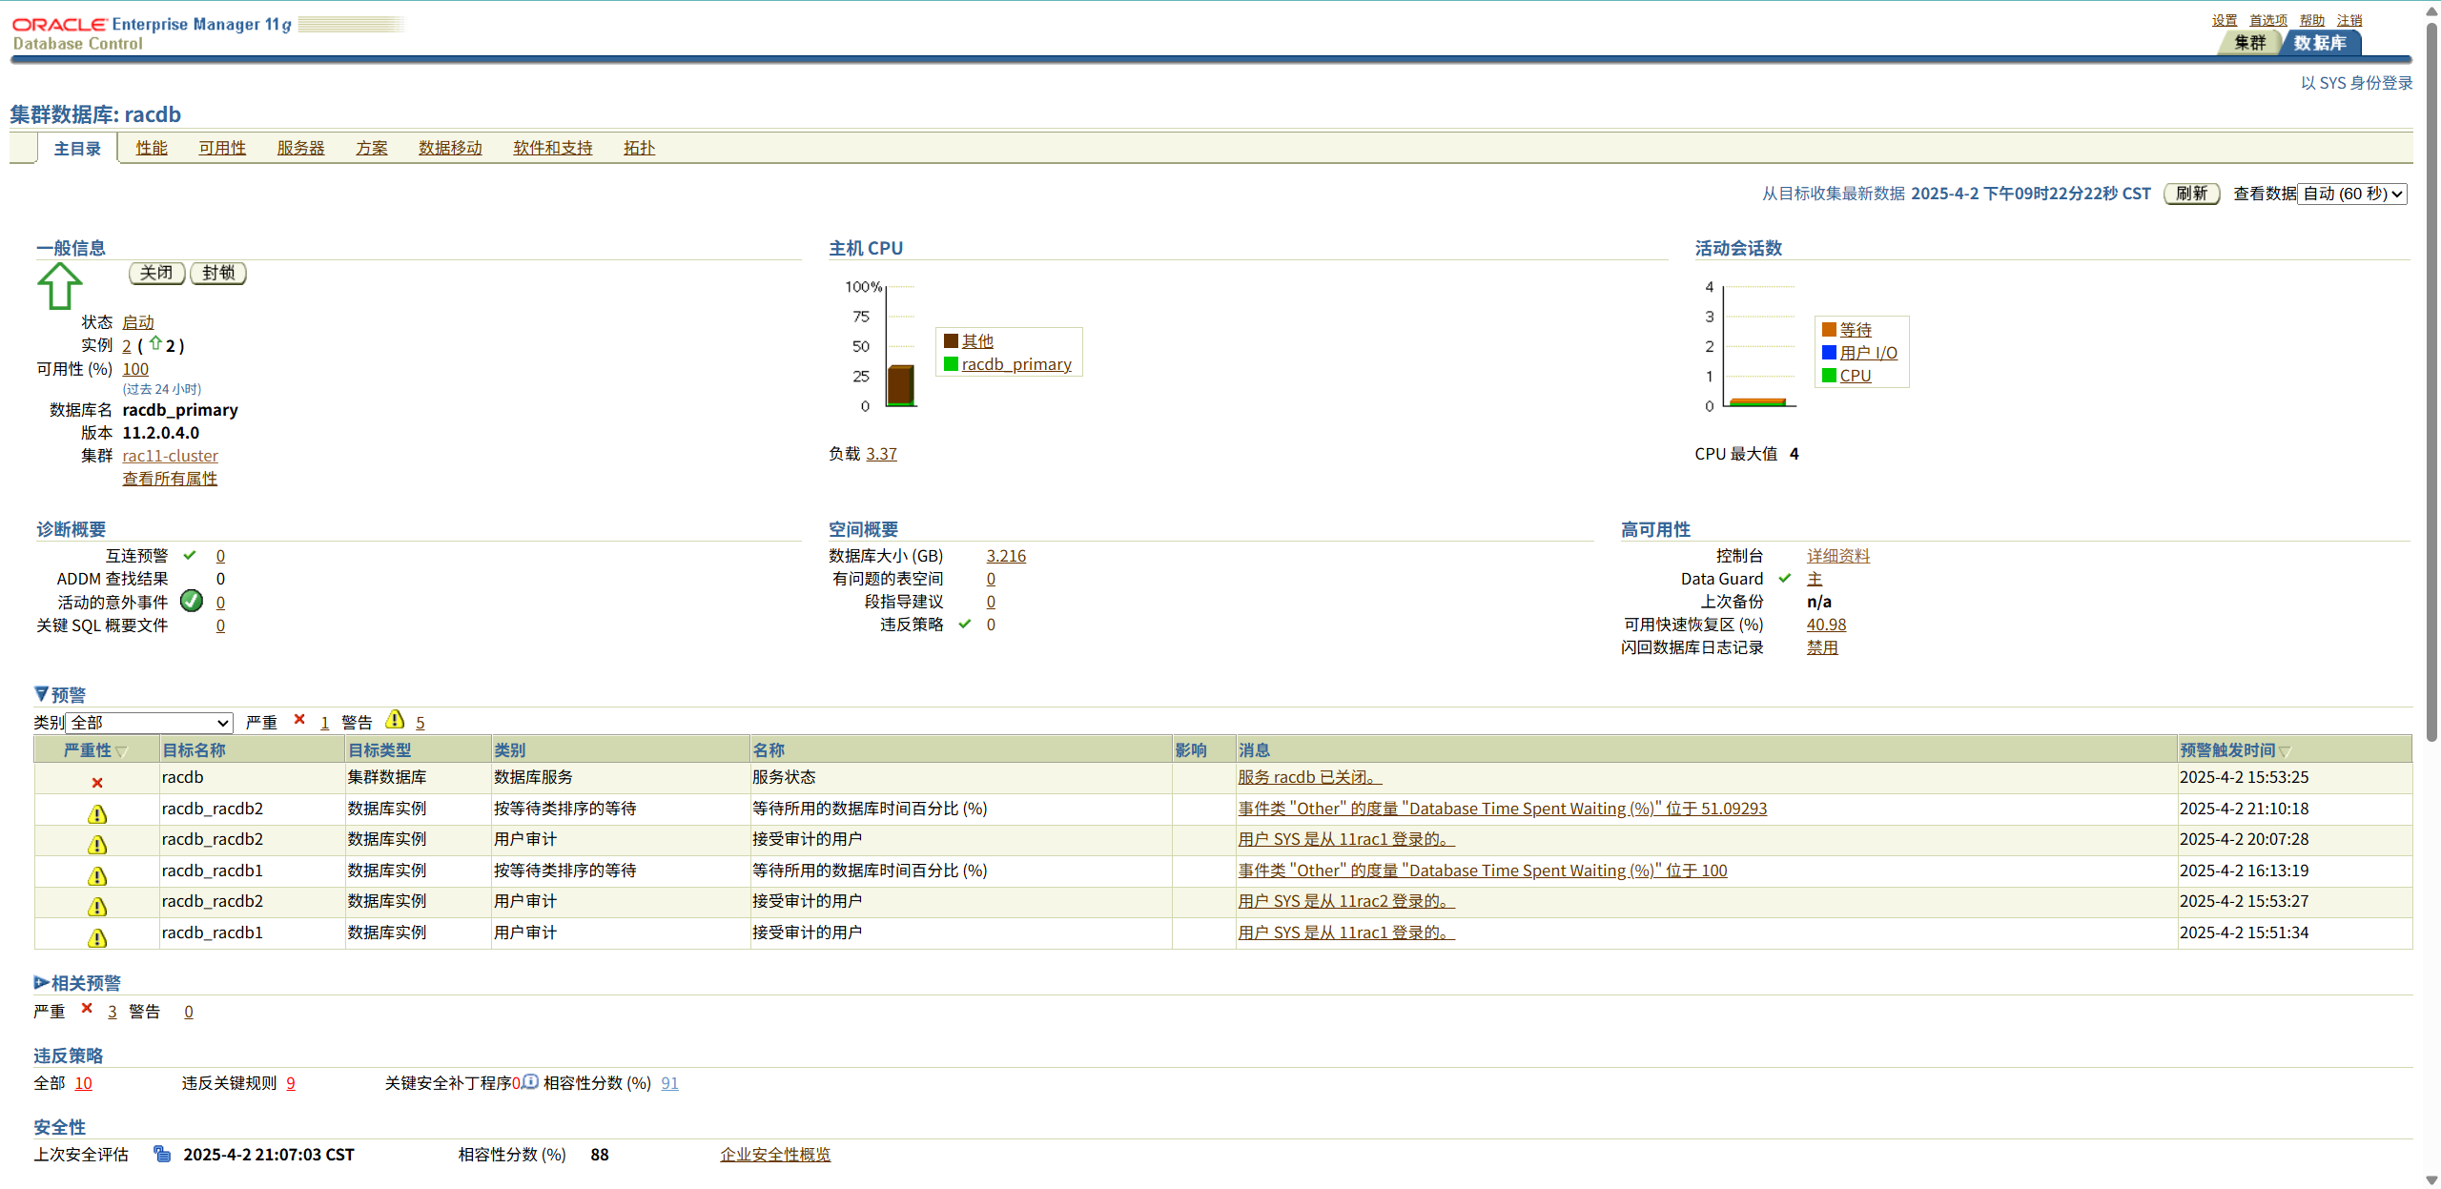Open the auto refresh 自动 (60 秒) dropdown
The width and height of the screenshot is (2441, 1189).
2351,194
